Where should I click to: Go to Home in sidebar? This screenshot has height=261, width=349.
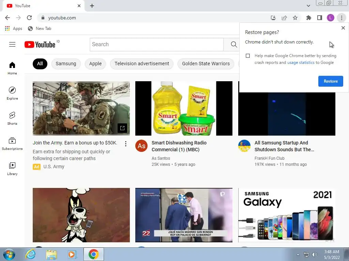click(12, 68)
